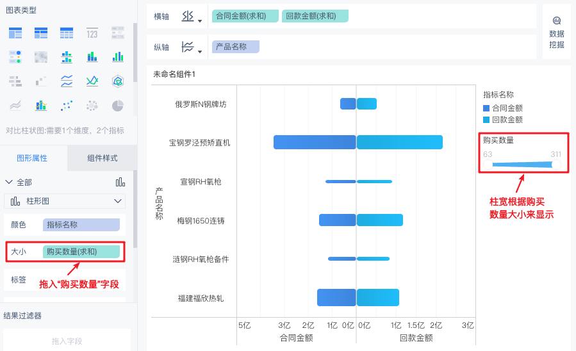This screenshot has width=576, height=351.
Task: Choose the partitioned column chart icon
Action: coord(67,57)
